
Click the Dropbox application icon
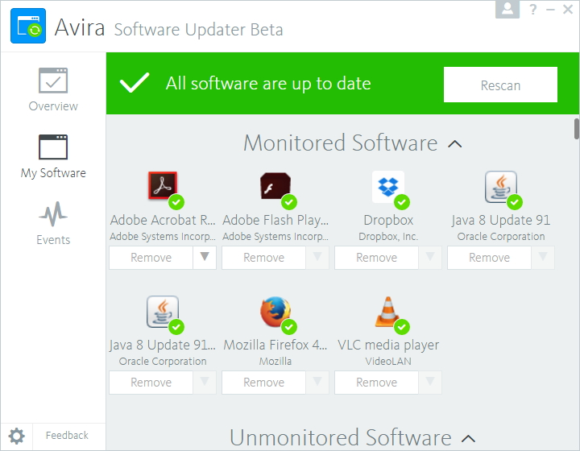click(388, 186)
